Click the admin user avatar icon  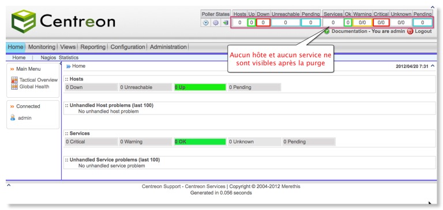click(13, 117)
